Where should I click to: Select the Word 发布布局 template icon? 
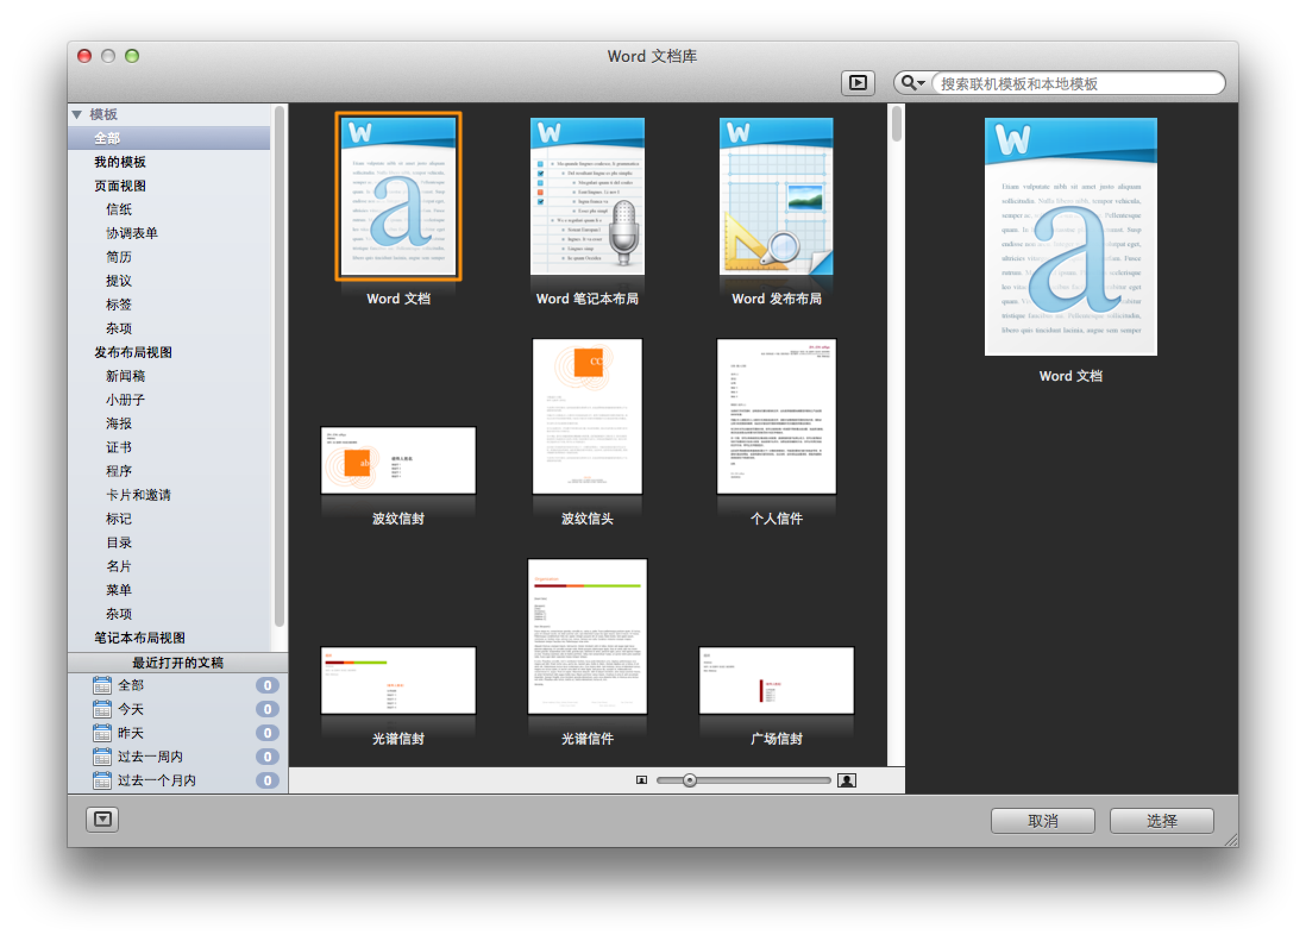[776, 196]
